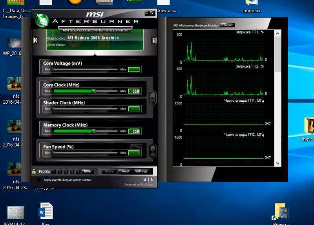Click the fan user-define icon beside Fan Speed

click(x=153, y=151)
